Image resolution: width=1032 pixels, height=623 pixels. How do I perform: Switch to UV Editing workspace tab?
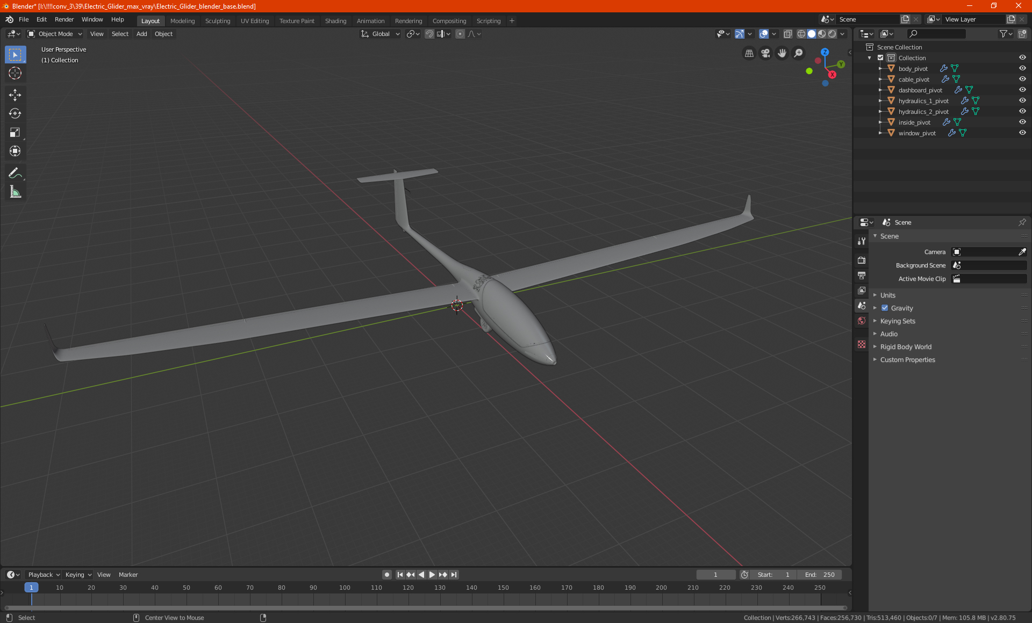coord(255,21)
